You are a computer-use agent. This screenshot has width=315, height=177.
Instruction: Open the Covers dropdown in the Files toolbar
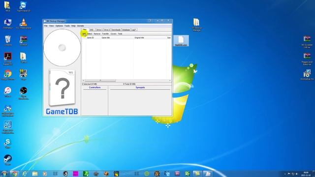pyautogui.click(x=114, y=34)
